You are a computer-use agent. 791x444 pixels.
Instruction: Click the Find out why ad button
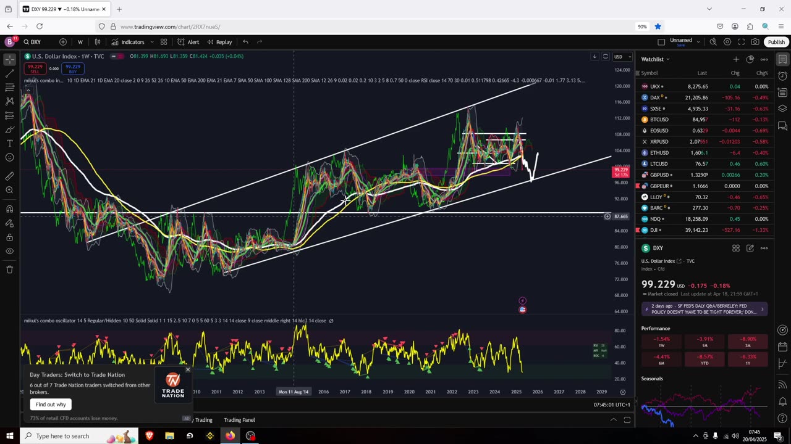click(x=51, y=405)
